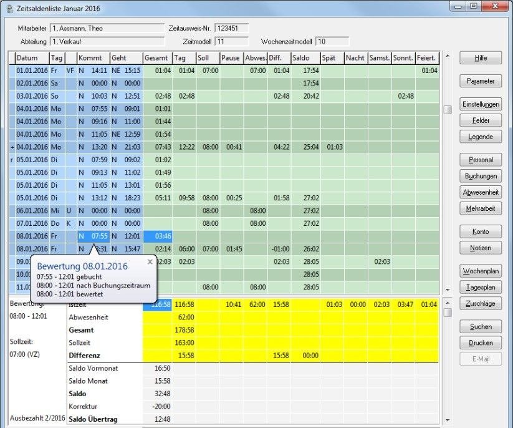Click the highlighted Gesamt cell 03:46
This screenshot has width=513, height=428.
point(158,236)
